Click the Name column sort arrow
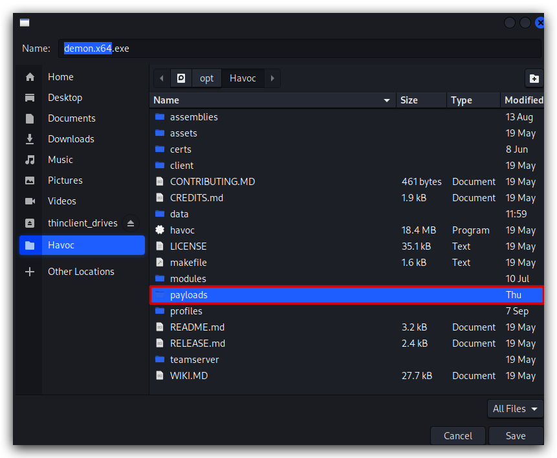This screenshot has height=458, width=557. (387, 100)
